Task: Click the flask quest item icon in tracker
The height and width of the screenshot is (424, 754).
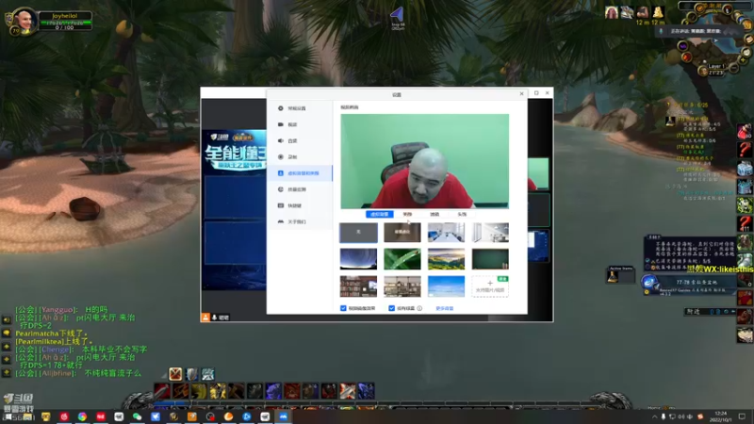Action: [670, 122]
